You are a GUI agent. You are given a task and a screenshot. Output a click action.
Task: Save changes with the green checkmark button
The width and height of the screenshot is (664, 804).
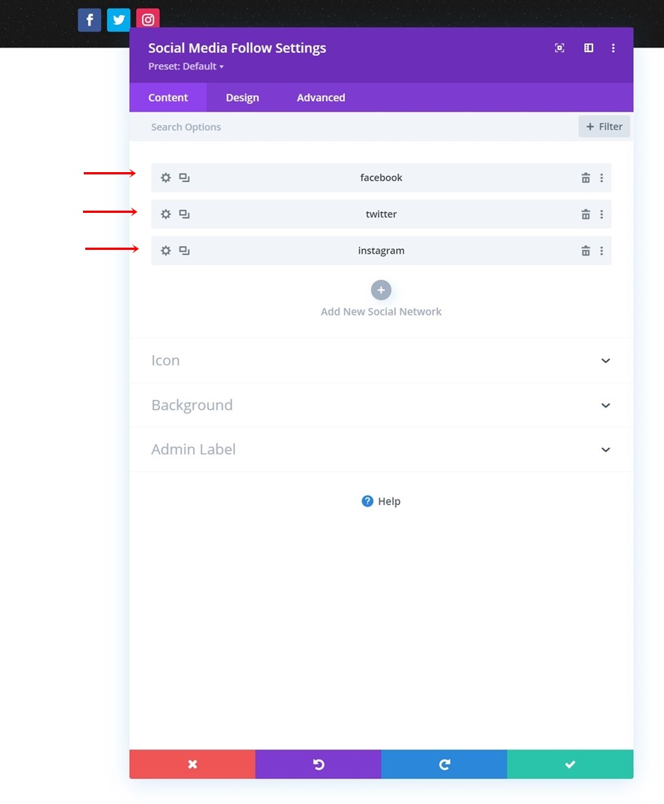point(570,764)
